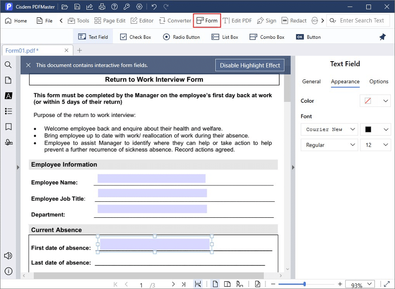395x289 pixels.
Task: Open the 93% zoom level dropdown
Action: (x=360, y=284)
